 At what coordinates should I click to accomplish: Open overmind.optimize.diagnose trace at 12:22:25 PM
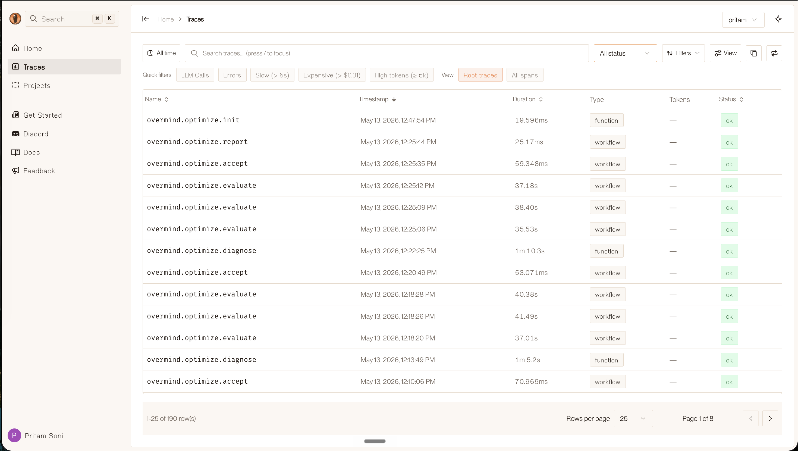201,250
